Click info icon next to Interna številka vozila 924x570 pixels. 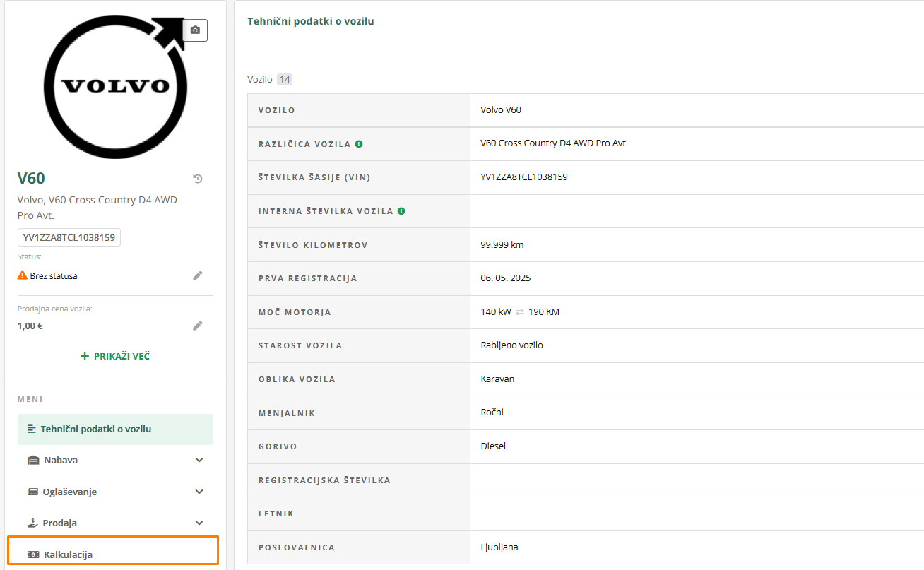(401, 211)
